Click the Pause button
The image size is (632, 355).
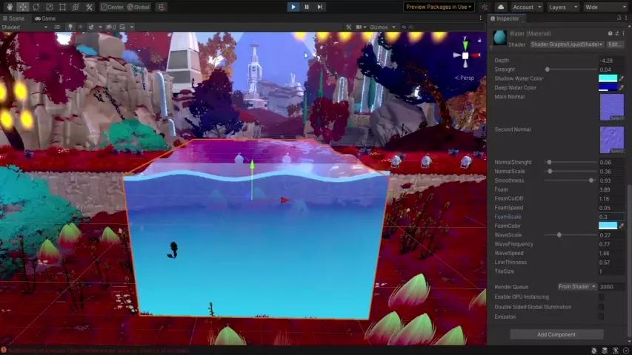pyautogui.click(x=306, y=7)
